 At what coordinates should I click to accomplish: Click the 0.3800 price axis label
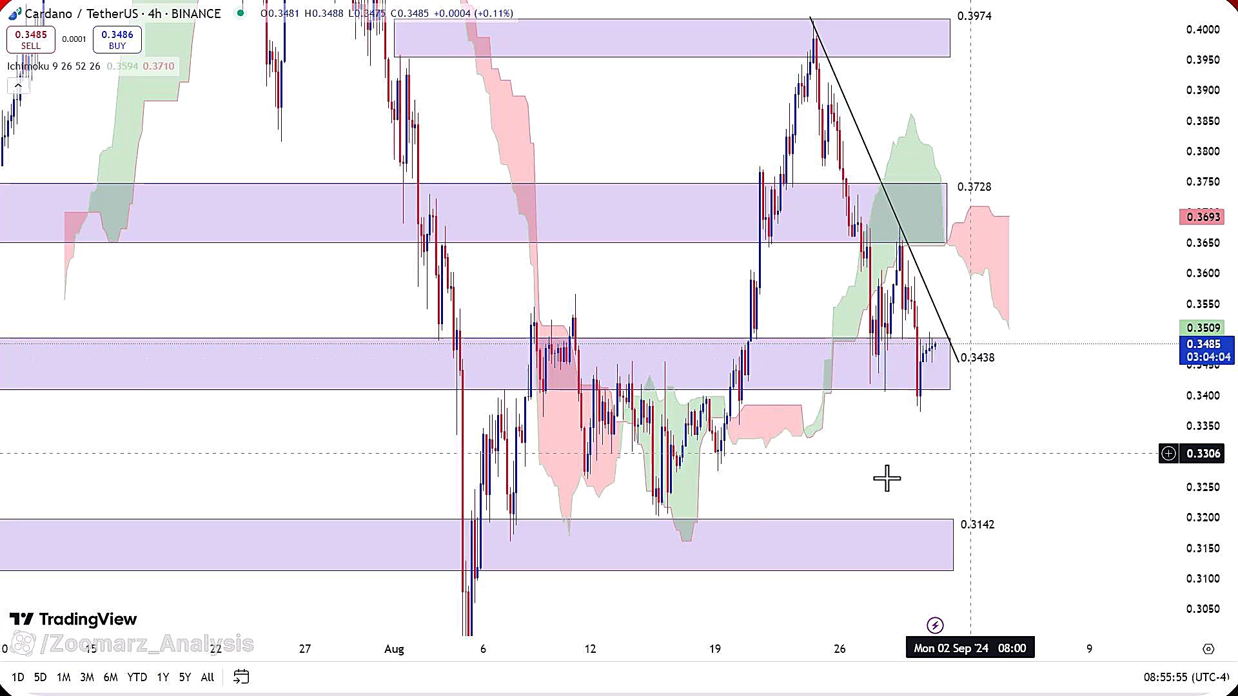1203,151
